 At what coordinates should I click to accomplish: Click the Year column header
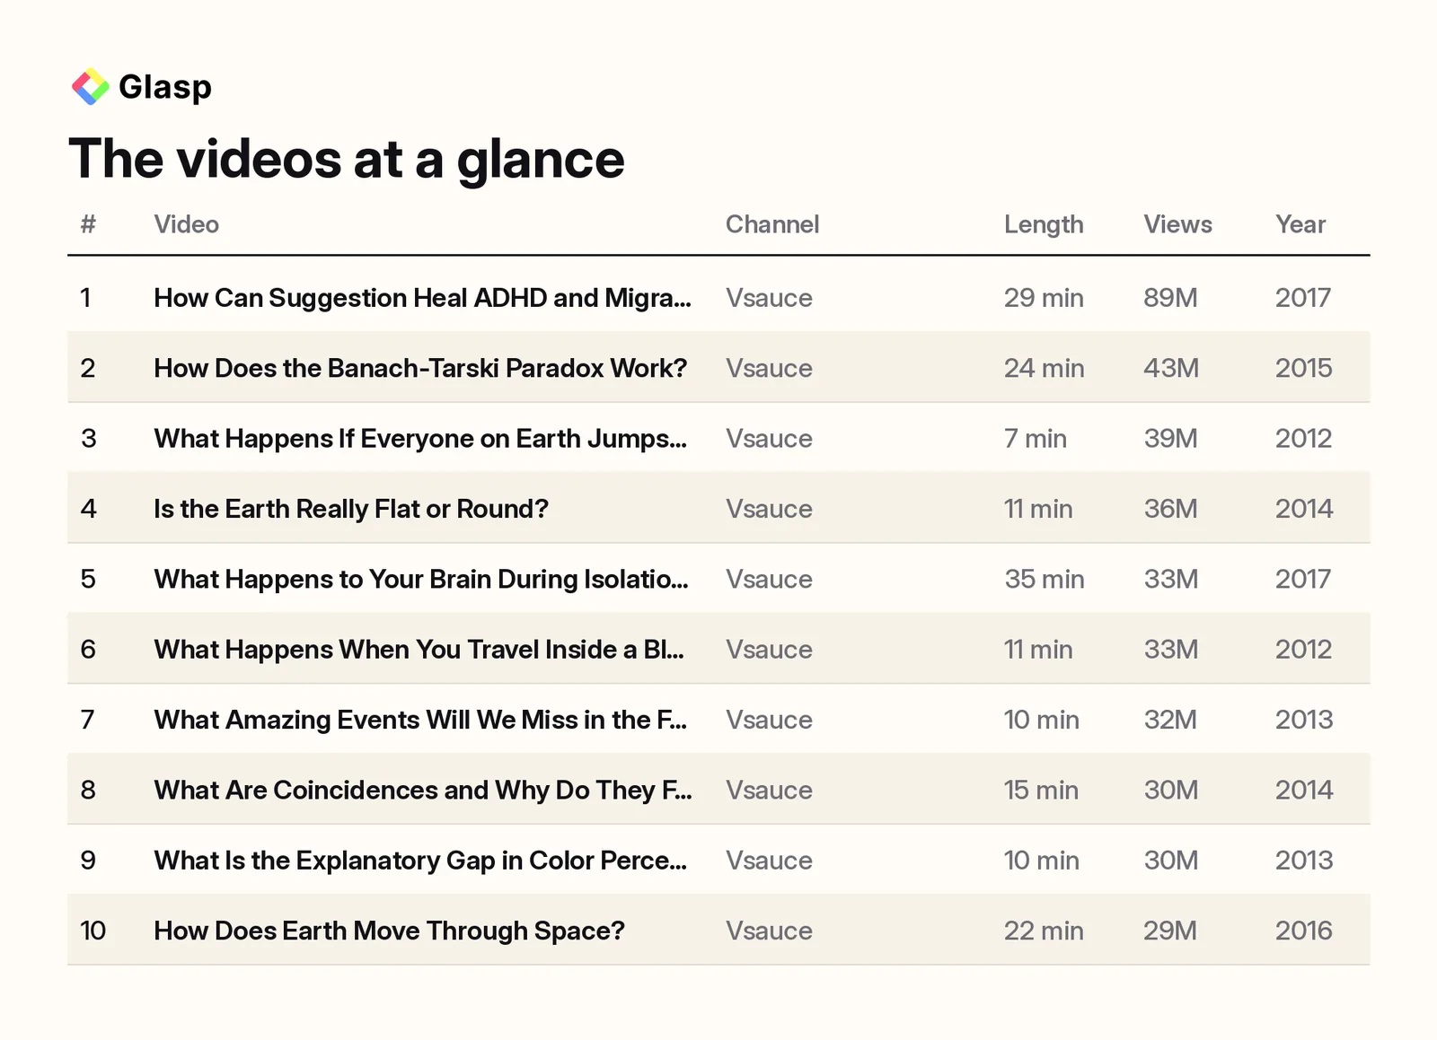coord(1300,224)
